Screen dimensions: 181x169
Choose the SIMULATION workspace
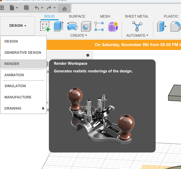pos(23,86)
